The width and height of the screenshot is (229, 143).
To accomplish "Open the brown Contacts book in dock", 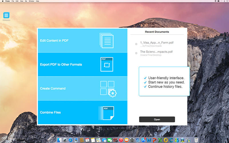I will [82, 140].
